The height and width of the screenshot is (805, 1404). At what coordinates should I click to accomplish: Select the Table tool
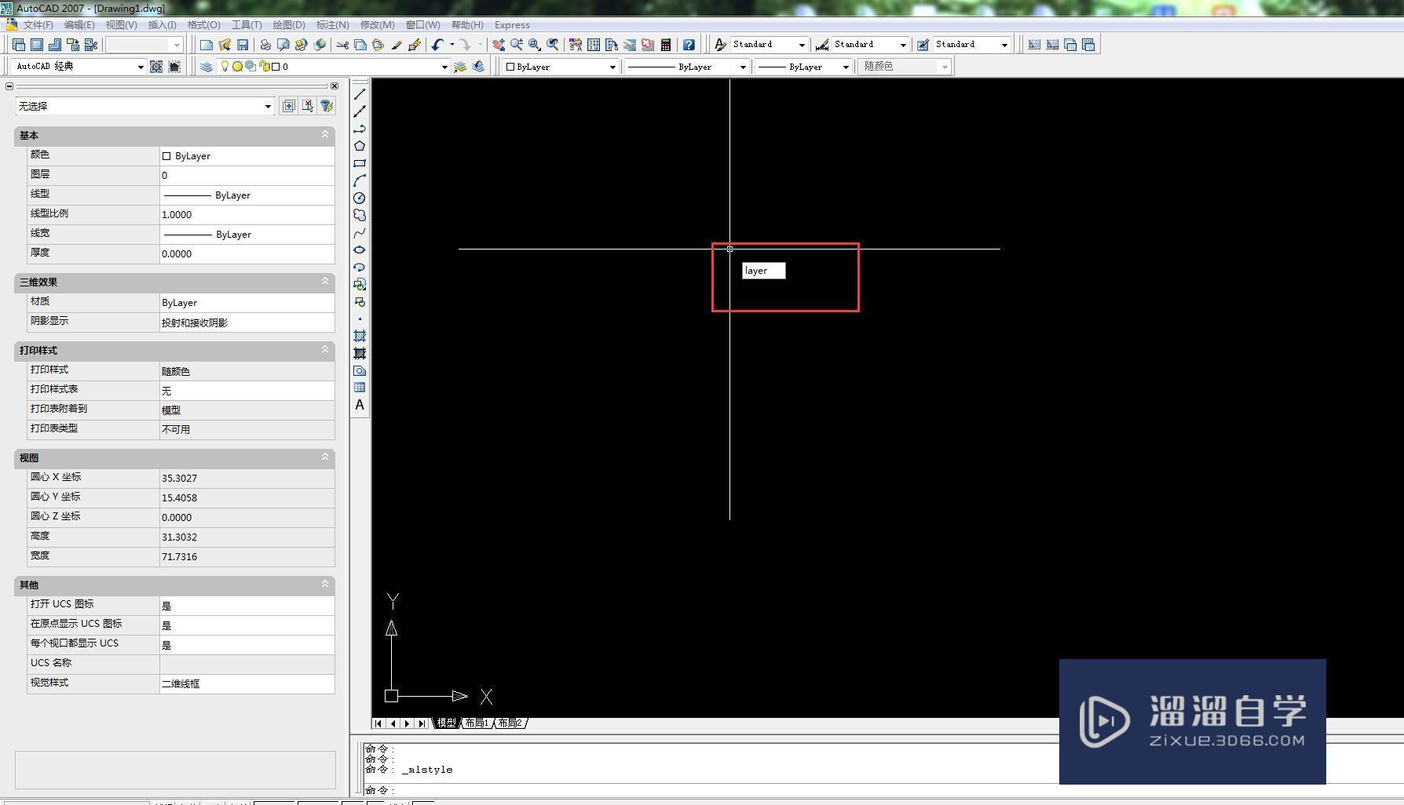[x=360, y=388]
